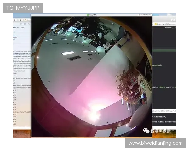189x151 pixels.
Task: Select the third navigator tab icon
Action: click(29, 24)
